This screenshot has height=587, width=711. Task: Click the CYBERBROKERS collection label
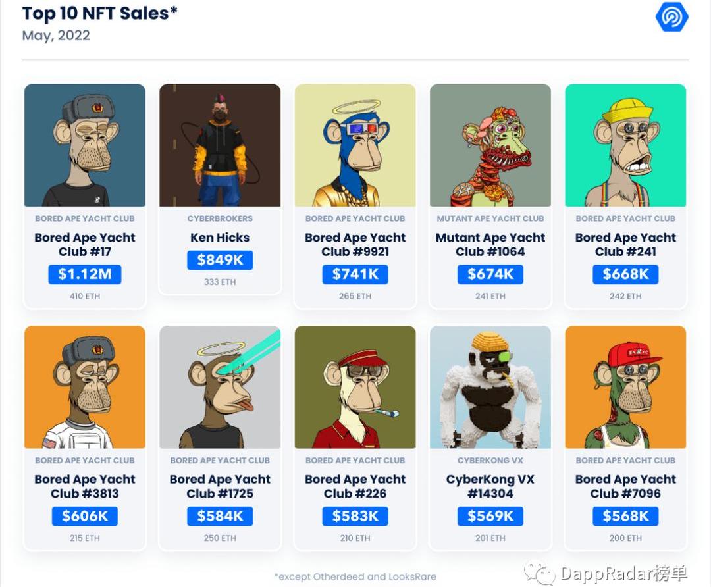(x=220, y=218)
